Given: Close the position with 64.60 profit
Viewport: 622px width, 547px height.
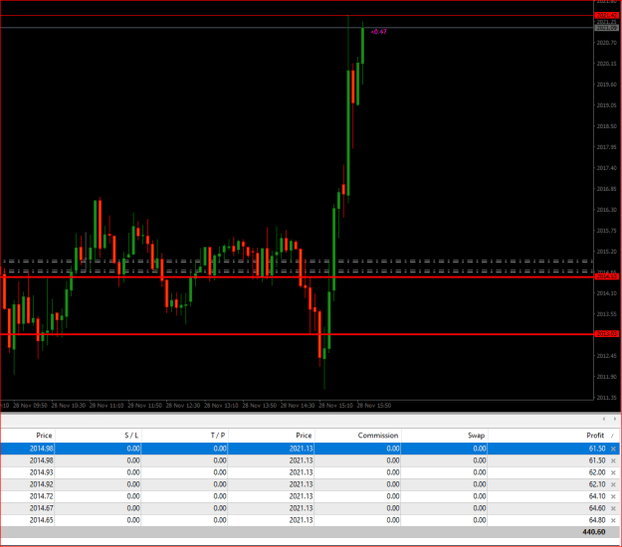Looking at the screenshot, I should coord(613,508).
